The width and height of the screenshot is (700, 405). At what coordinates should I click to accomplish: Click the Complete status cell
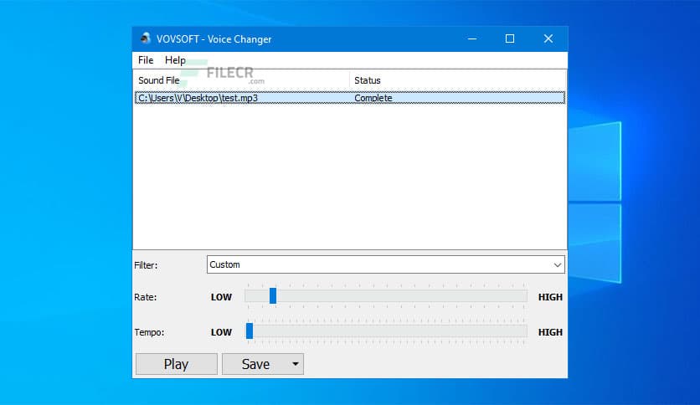tap(373, 98)
